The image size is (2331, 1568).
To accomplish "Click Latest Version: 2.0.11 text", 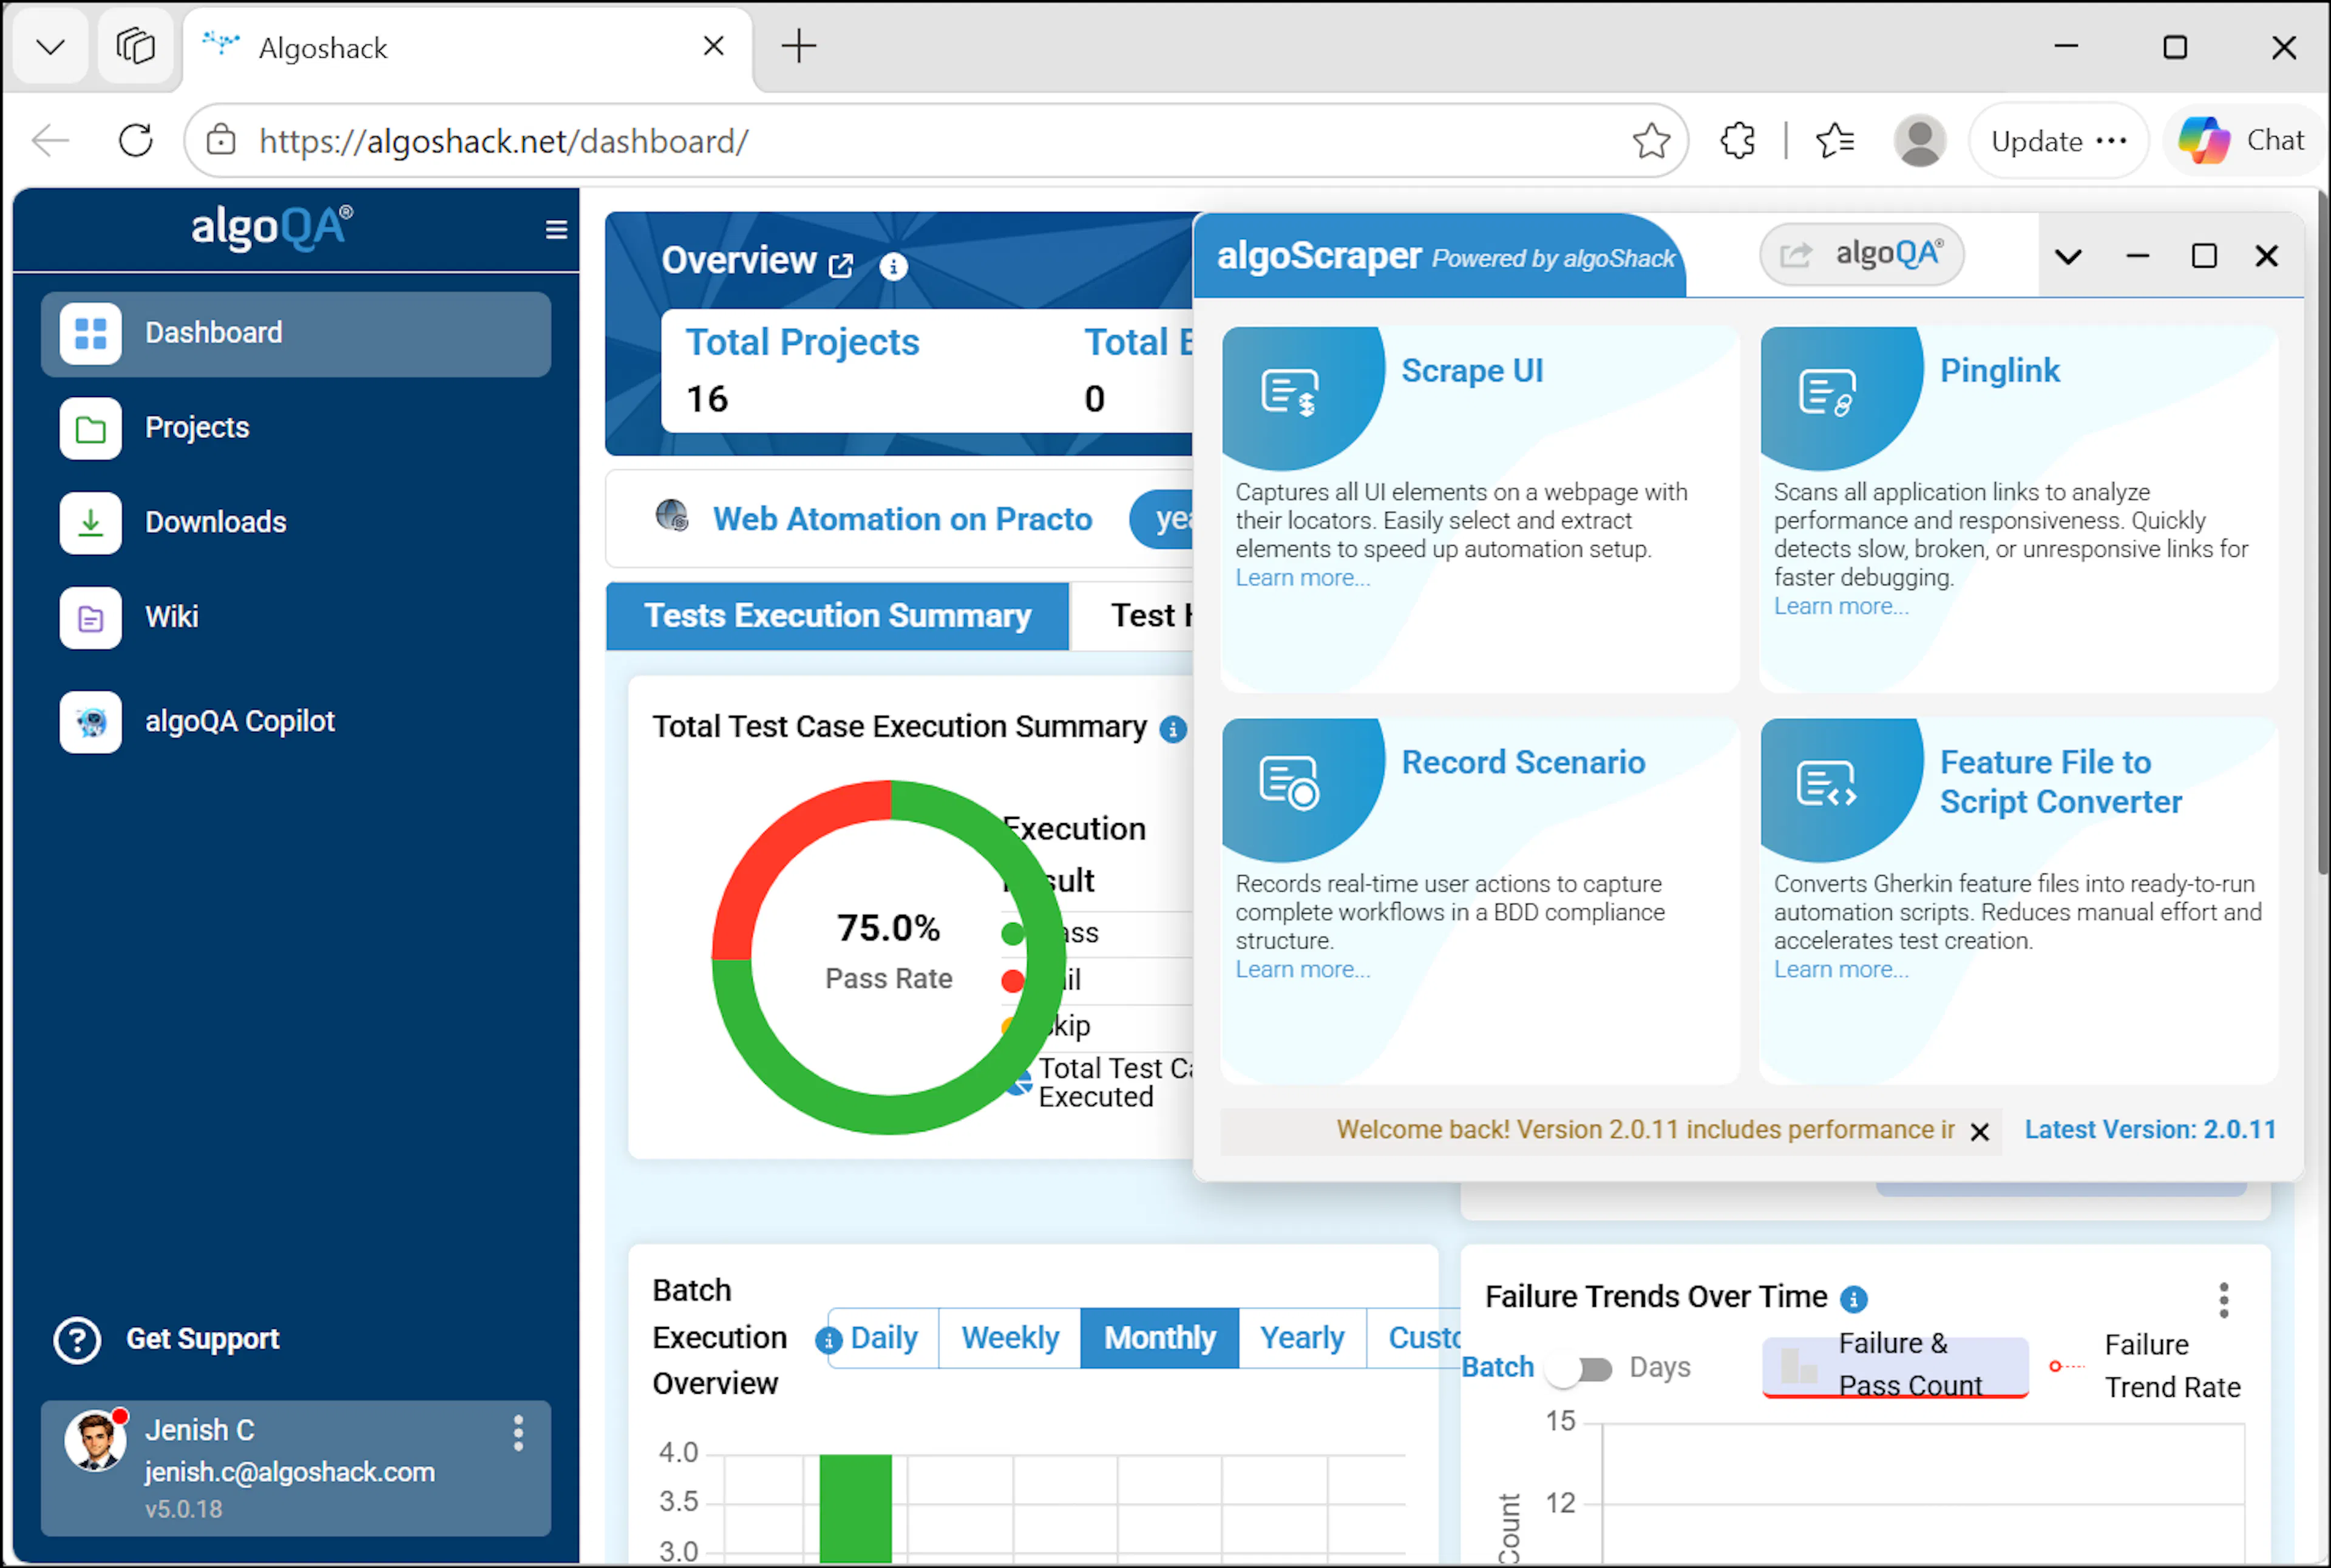I will click(2150, 1130).
